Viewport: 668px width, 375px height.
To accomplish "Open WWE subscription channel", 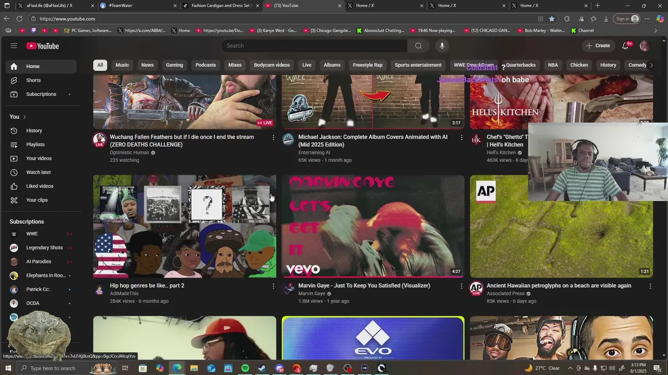I will click(x=41, y=234).
